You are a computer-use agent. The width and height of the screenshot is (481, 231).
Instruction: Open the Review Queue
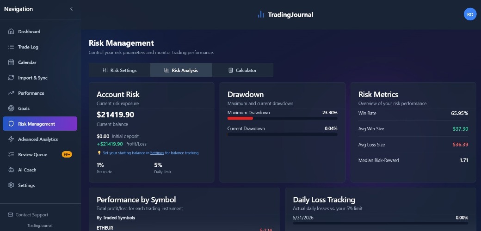(x=40, y=154)
